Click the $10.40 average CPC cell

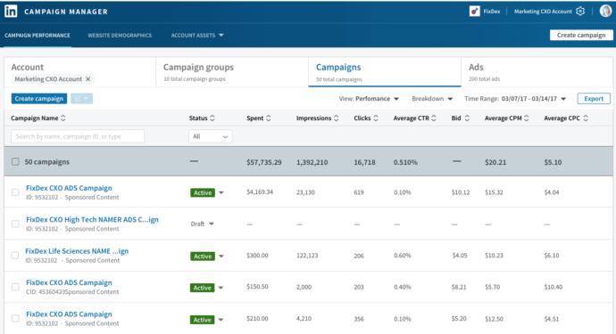(x=554, y=287)
